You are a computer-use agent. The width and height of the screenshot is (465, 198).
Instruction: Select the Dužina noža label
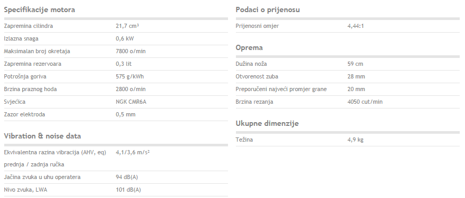[250, 64]
